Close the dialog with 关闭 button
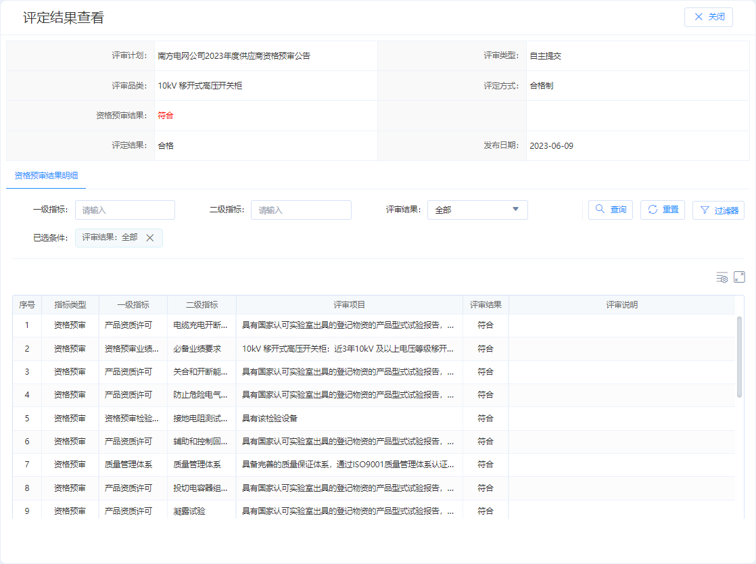 pyautogui.click(x=709, y=17)
